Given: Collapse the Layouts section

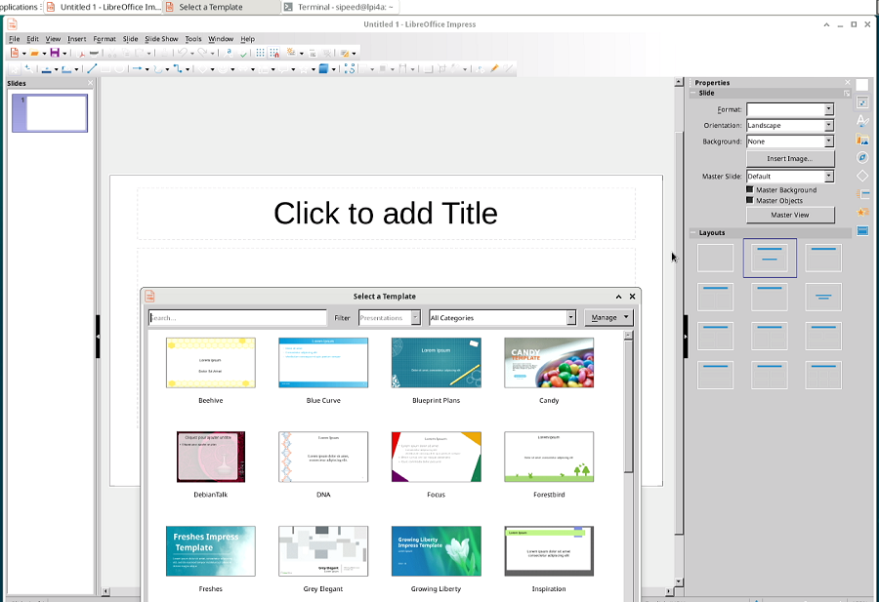Looking at the screenshot, I should [693, 232].
